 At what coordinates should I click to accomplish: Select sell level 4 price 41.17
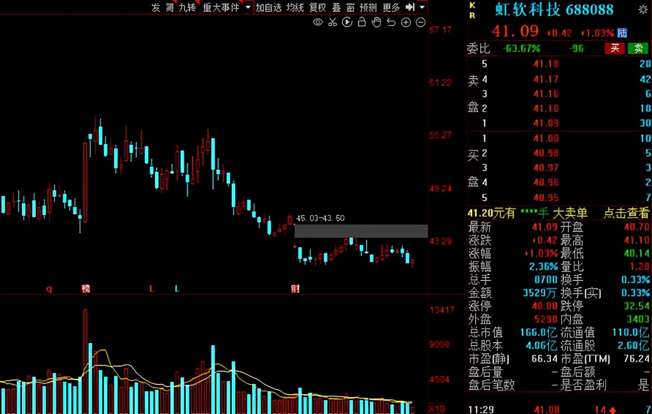(546, 79)
